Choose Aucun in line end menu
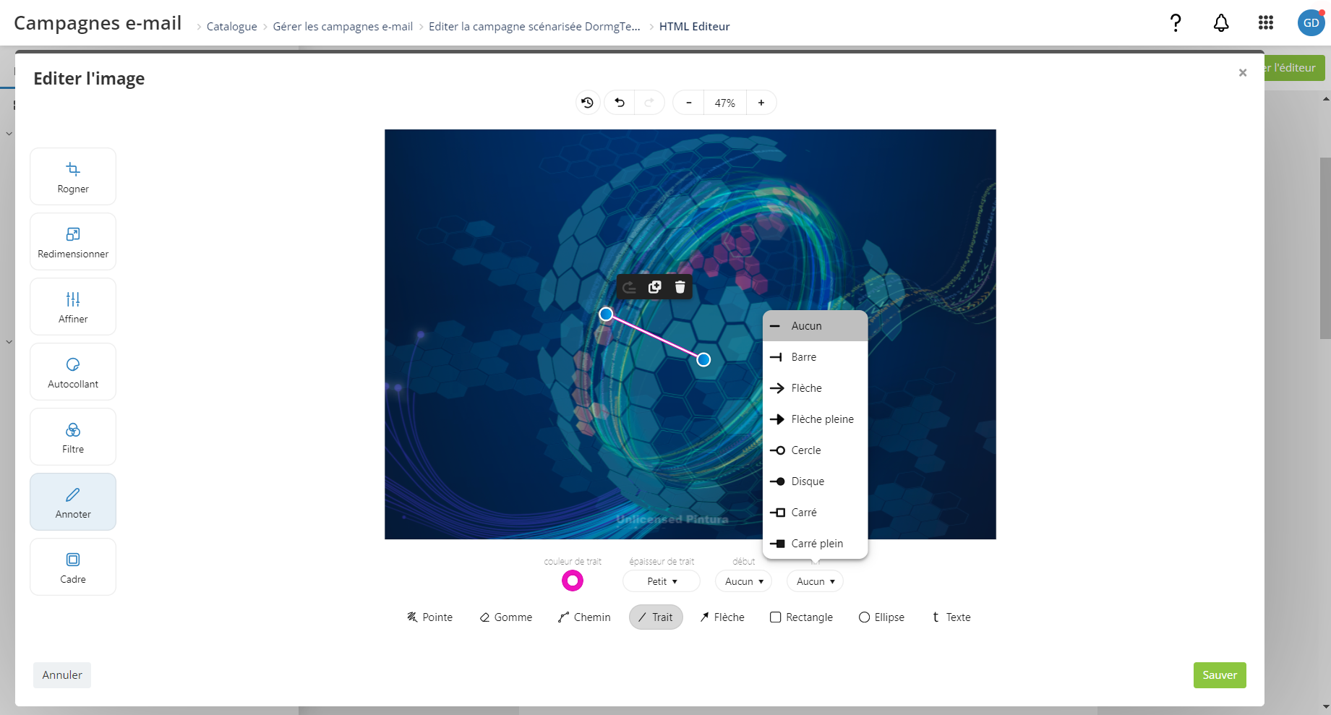 [x=816, y=326]
